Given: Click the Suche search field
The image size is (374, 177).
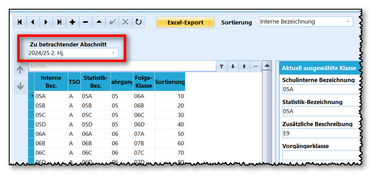Looking at the screenshot, I should (122, 66).
